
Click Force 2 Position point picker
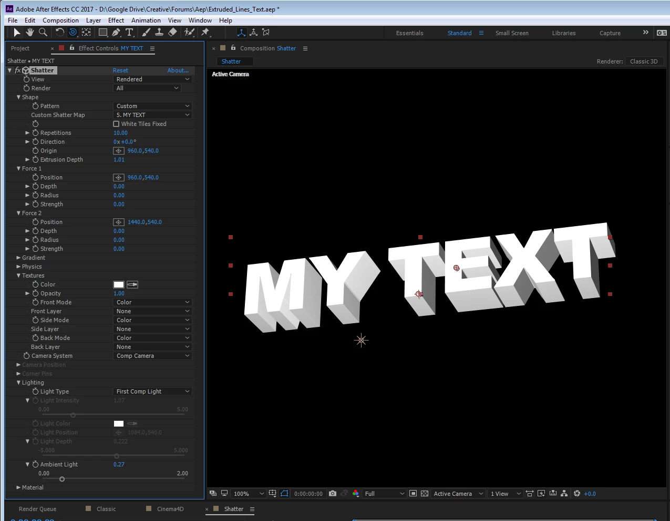tap(119, 222)
